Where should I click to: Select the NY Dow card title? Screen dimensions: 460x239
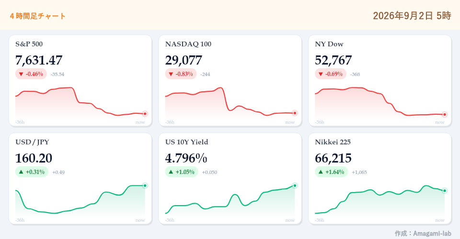tap(329, 44)
